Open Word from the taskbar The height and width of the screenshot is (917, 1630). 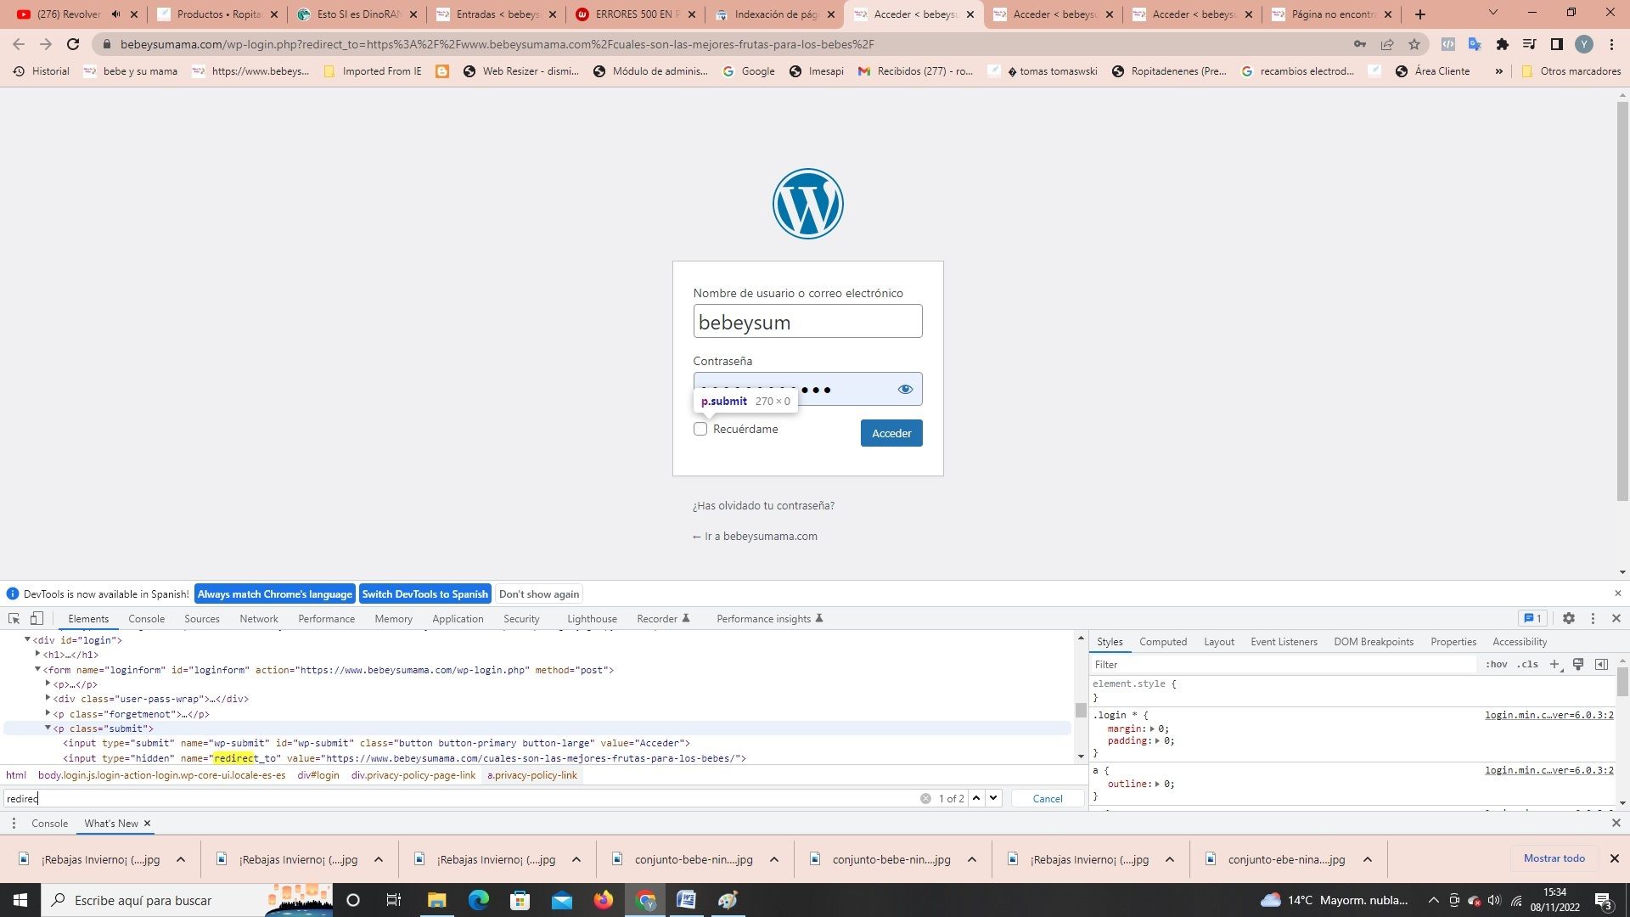[x=687, y=900]
